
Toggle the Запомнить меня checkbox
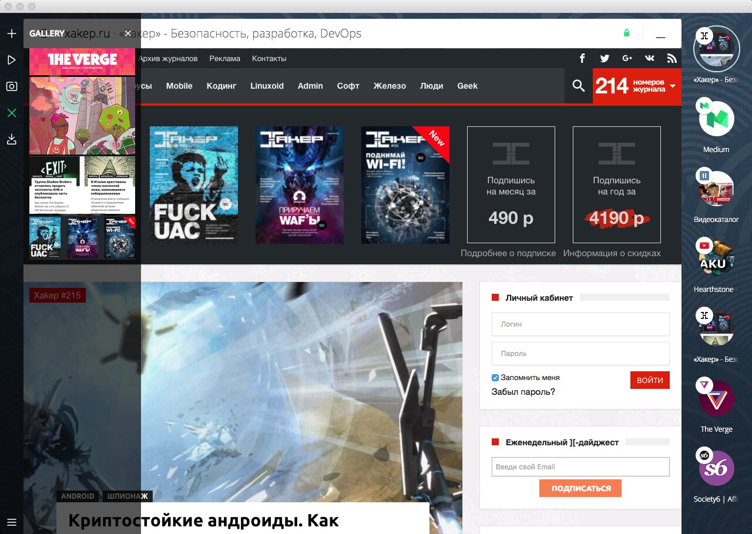point(495,378)
